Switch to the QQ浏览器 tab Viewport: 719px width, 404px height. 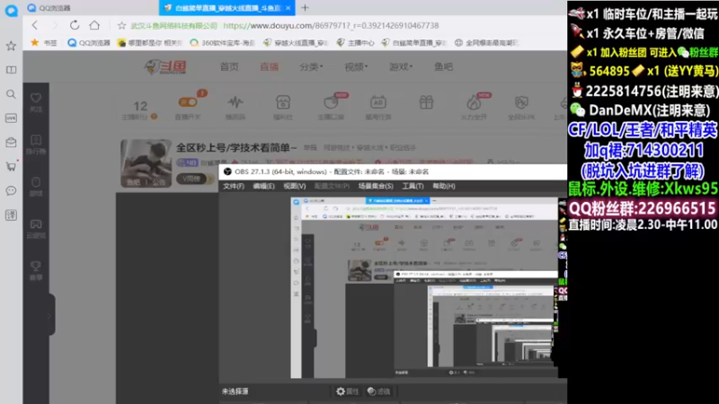pyautogui.click(x=49, y=8)
